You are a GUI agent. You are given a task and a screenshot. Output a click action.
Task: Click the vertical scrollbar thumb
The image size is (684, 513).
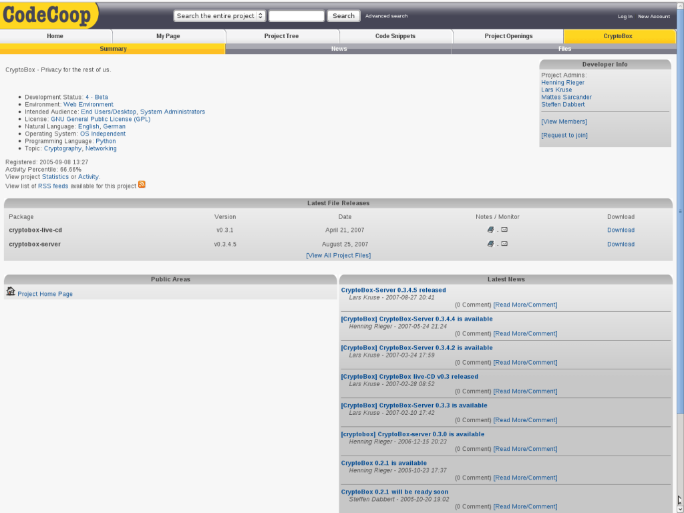[680, 212]
